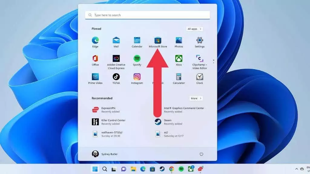Image resolution: width=310 pixels, height=174 pixels.
Task: Open ExpressVPN from the taskbar
Action: (x=200, y=169)
